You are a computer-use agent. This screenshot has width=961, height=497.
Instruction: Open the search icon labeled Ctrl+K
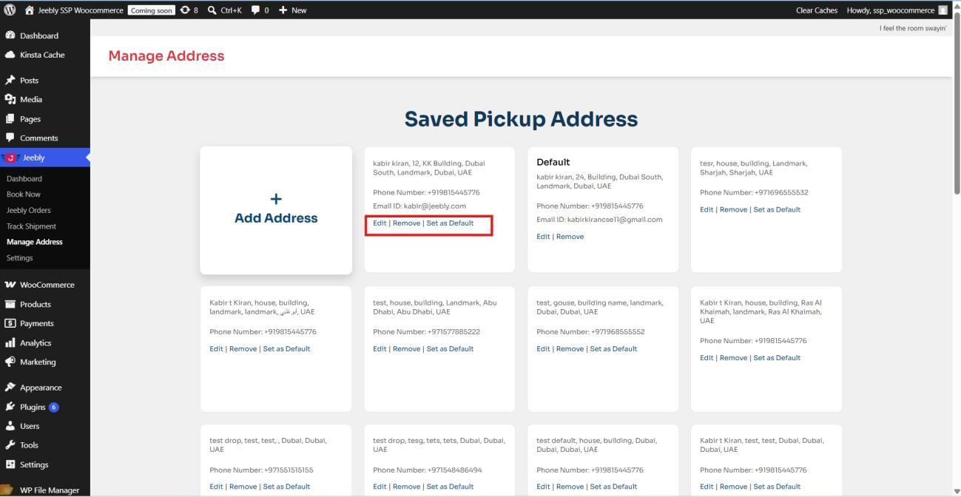coord(212,10)
